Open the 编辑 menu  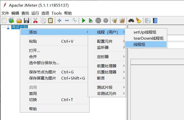[15, 13]
